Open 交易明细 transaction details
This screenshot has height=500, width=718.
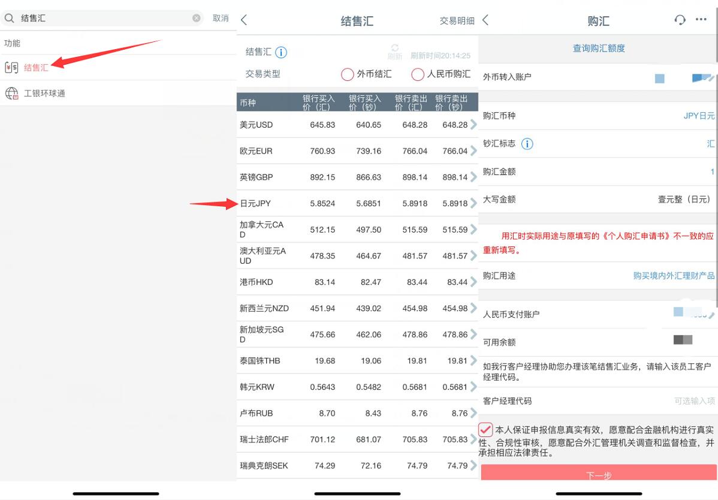click(457, 20)
